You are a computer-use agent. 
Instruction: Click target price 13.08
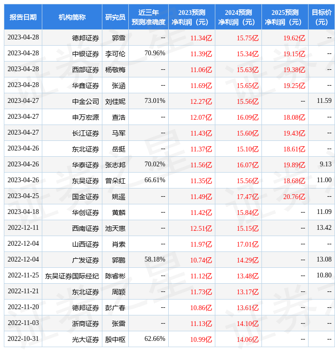coord(324,259)
